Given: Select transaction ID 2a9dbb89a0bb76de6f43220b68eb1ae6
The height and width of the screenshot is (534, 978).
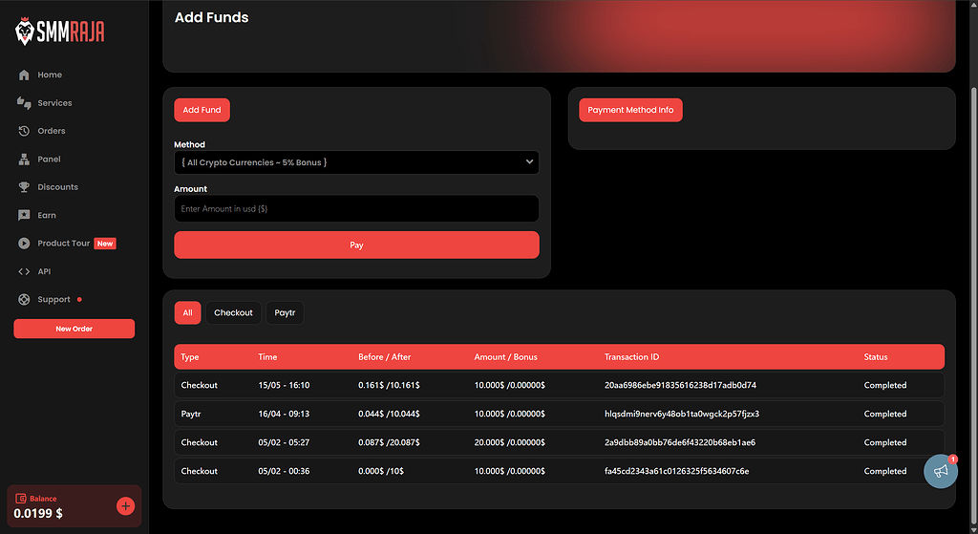Looking at the screenshot, I should tap(680, 443).
